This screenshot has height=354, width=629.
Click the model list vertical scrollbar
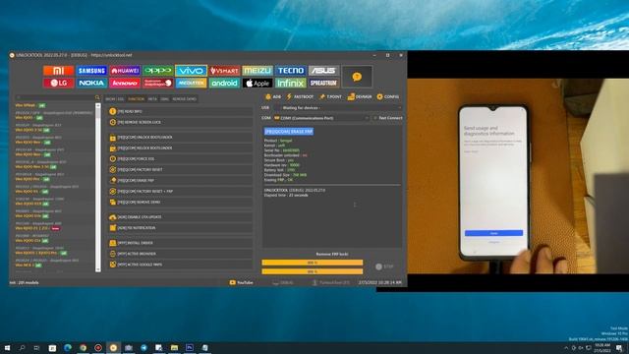point(98,188)
